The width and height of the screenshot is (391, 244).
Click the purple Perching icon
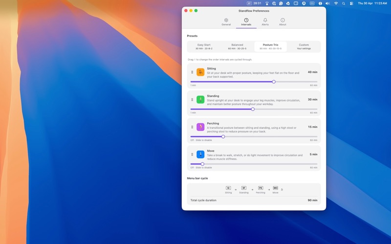(200, 127)
